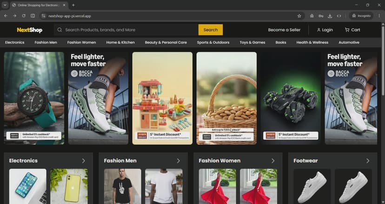Open the white t-shirt thumbnail

pos(164,186)
